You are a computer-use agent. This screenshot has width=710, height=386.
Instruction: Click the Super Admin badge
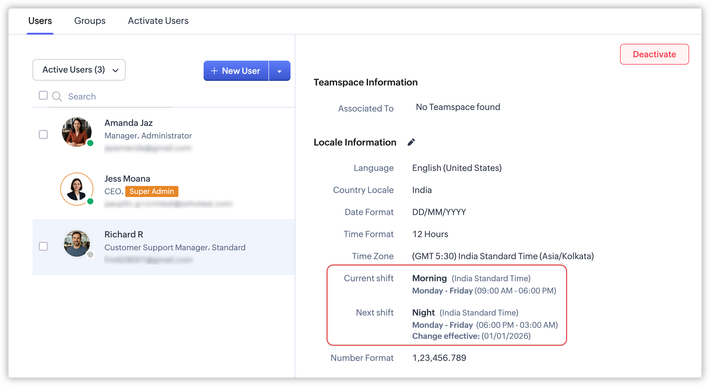pos(152,191)
